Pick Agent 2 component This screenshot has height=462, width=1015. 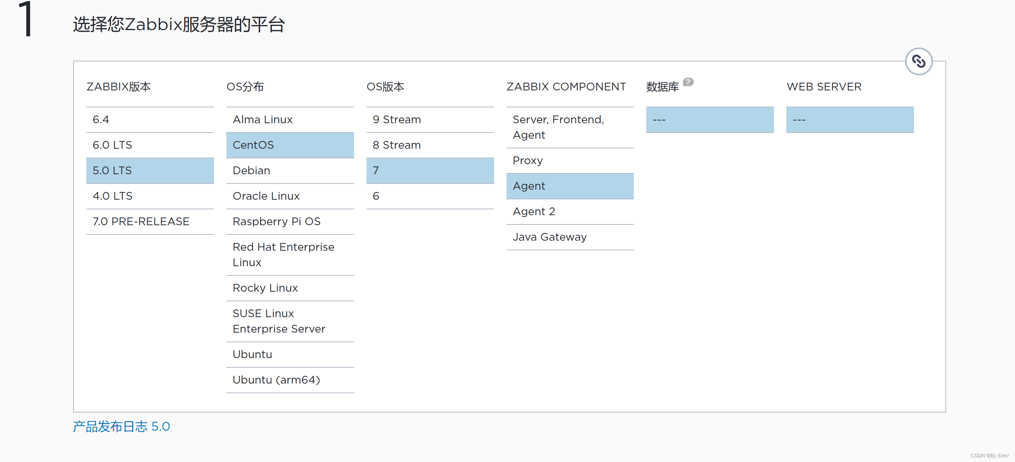click(x=570, y=212)
